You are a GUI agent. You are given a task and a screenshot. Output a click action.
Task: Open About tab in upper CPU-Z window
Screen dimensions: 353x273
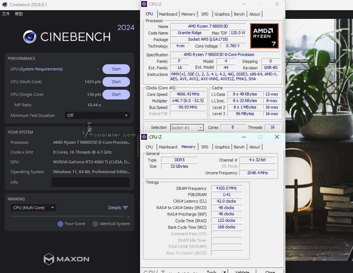pyautogui.click(x=255, y=14)
